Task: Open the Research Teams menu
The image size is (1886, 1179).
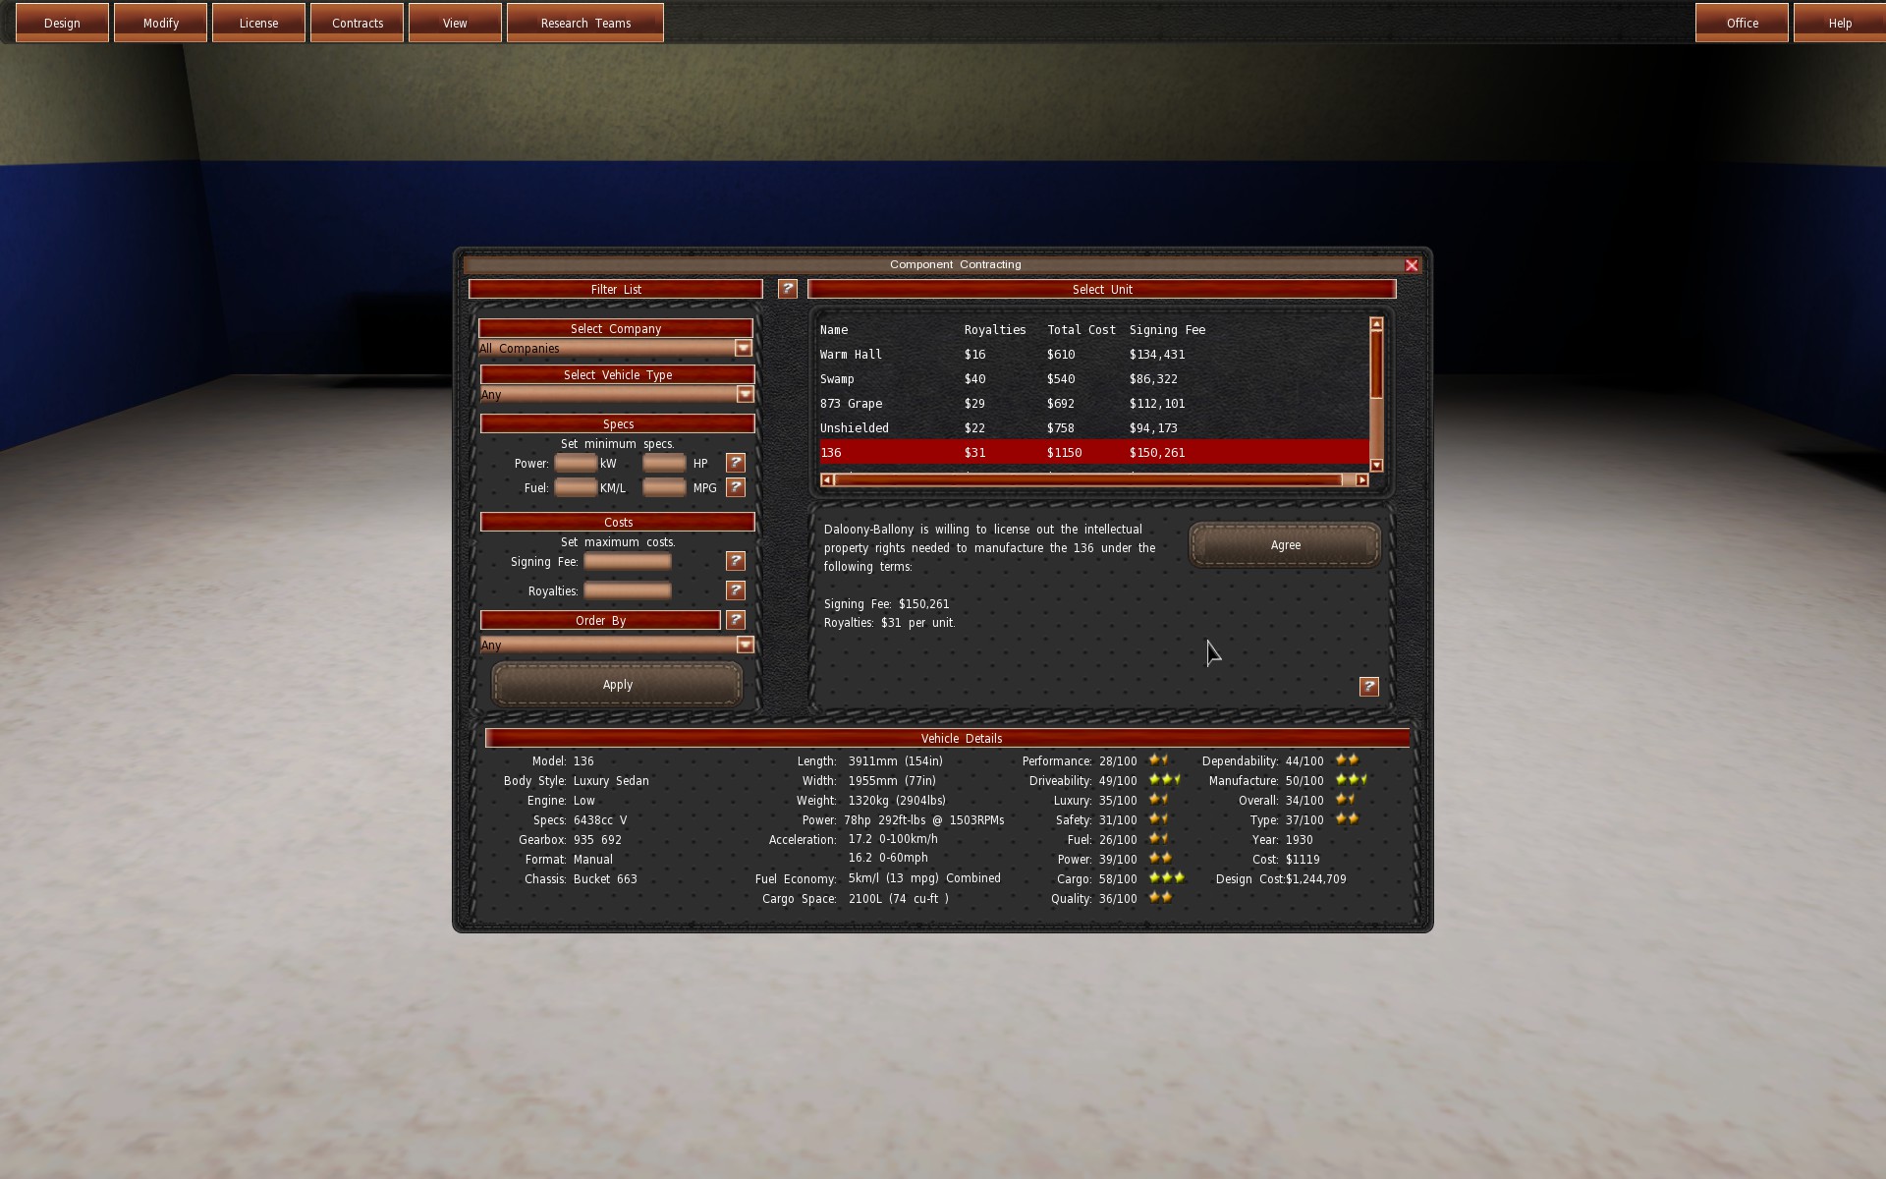Action: coord(585,23)
